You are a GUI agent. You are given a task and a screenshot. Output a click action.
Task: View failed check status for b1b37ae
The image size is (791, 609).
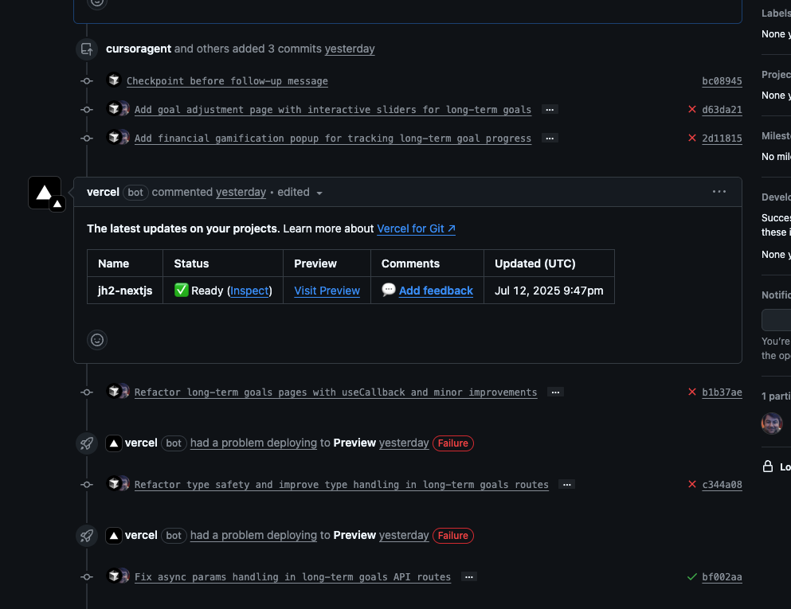pos(692,392)
